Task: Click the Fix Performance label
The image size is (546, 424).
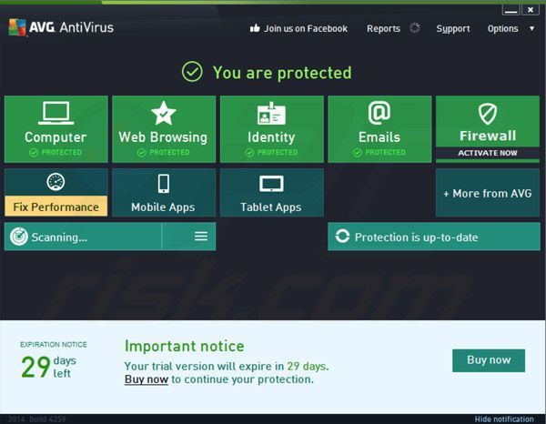Action: click(56, 207)
